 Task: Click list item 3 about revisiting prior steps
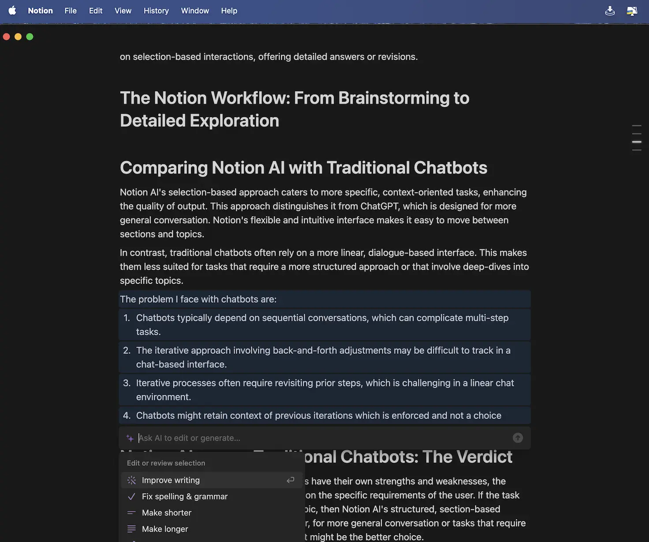coord(324,390)
